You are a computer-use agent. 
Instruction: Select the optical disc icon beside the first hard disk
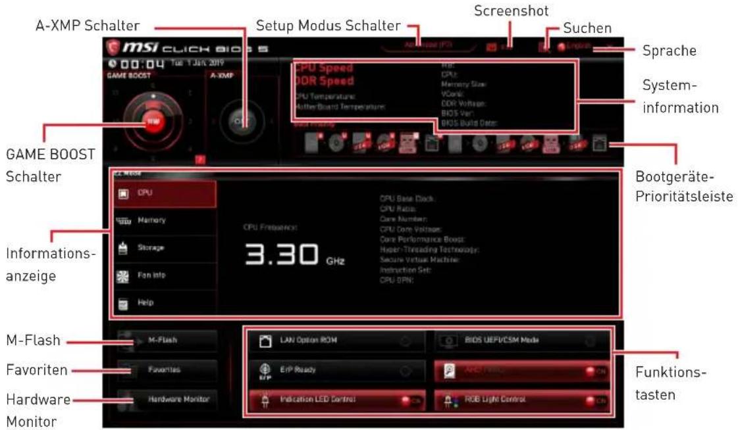pyautogui.click(x=337, y=143)
